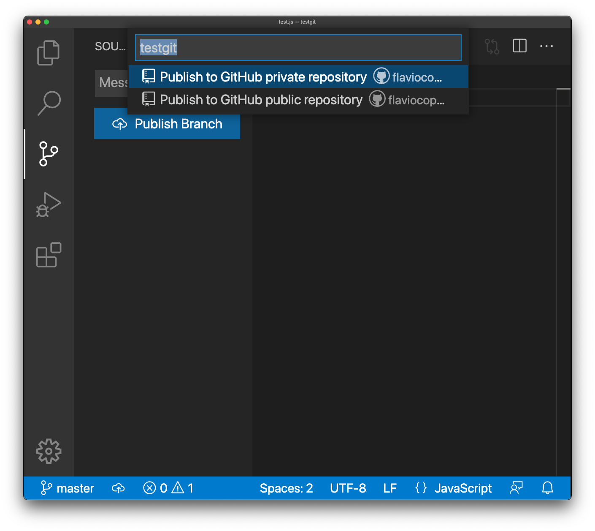The width and height of the screenshot is (595, 531).
Task: Open the more actions ellipsis menu
Action: (x=546, y=46)
